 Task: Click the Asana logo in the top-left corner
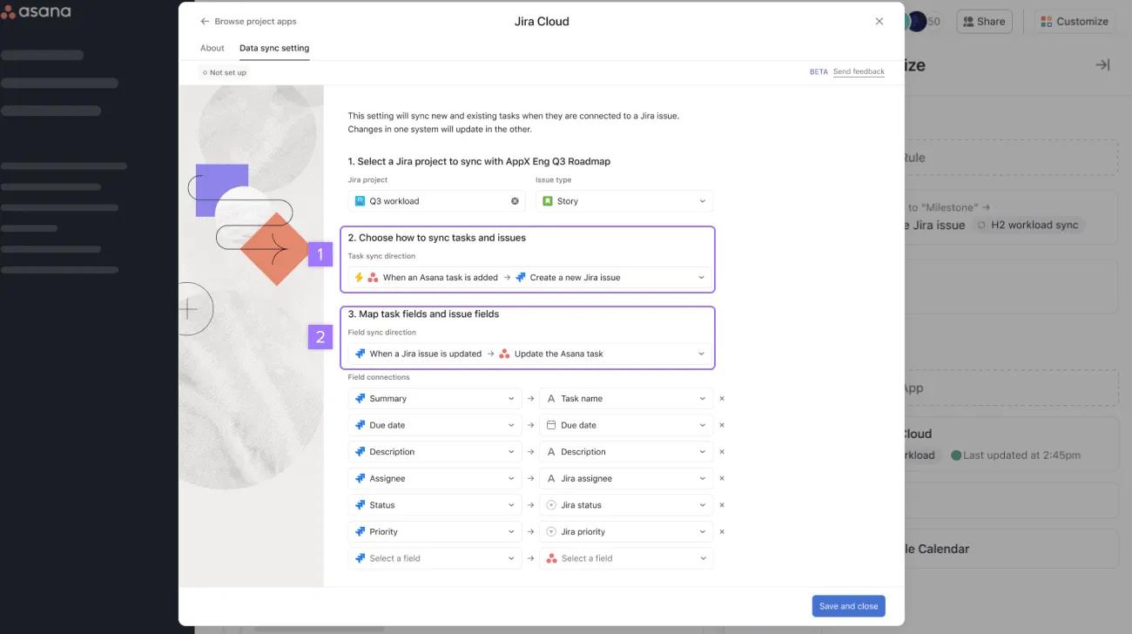[35, 11]
